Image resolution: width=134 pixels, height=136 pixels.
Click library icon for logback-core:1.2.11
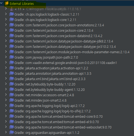click(x=12, y=19)
